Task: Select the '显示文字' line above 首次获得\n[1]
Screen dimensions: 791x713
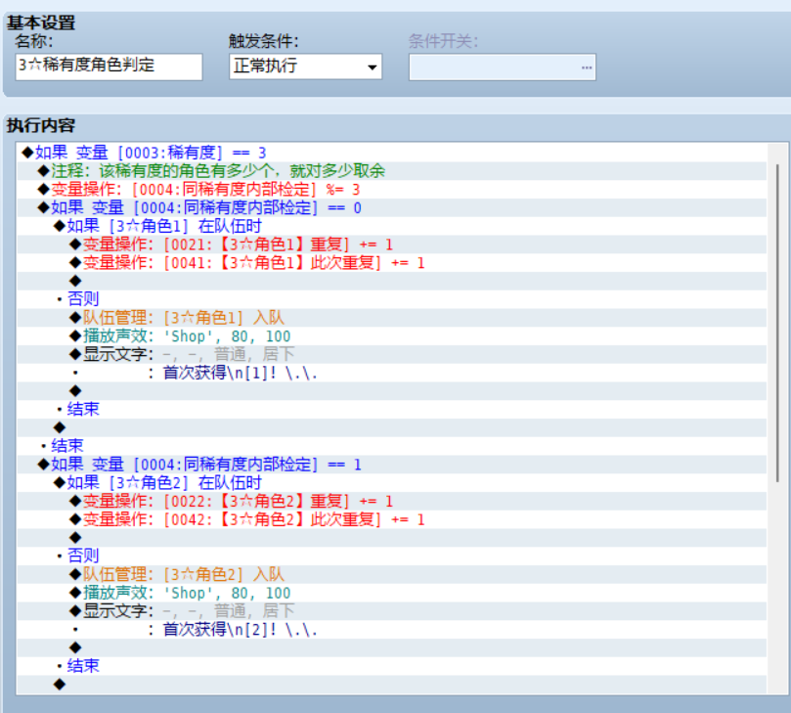Action: (392, 354)
